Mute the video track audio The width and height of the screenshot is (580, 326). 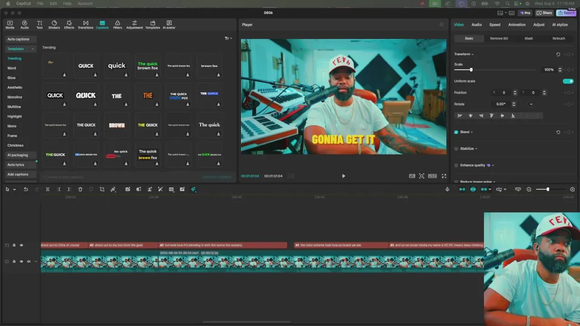[x=29, y=262]
